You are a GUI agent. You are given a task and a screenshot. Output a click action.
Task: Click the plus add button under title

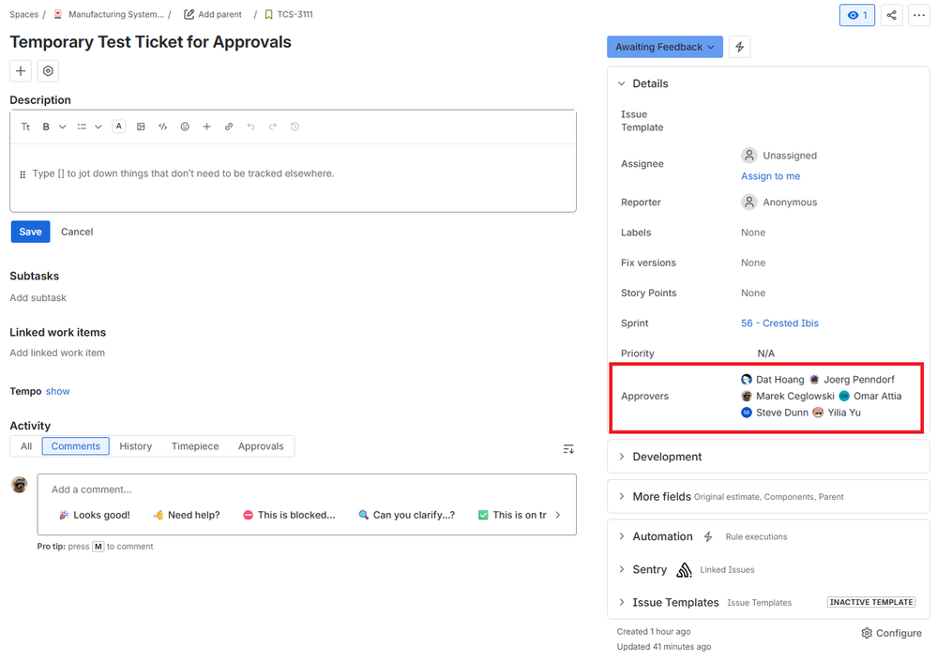(x=21, y=71)
